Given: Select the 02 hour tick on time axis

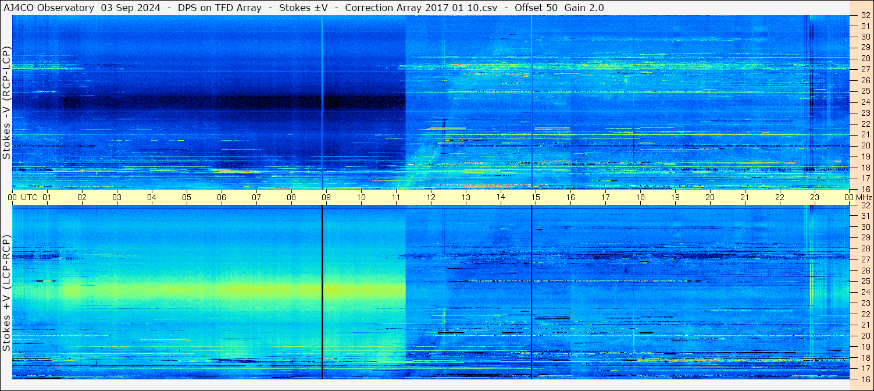Looking at the screenshot, I should [x=82, y=197].
